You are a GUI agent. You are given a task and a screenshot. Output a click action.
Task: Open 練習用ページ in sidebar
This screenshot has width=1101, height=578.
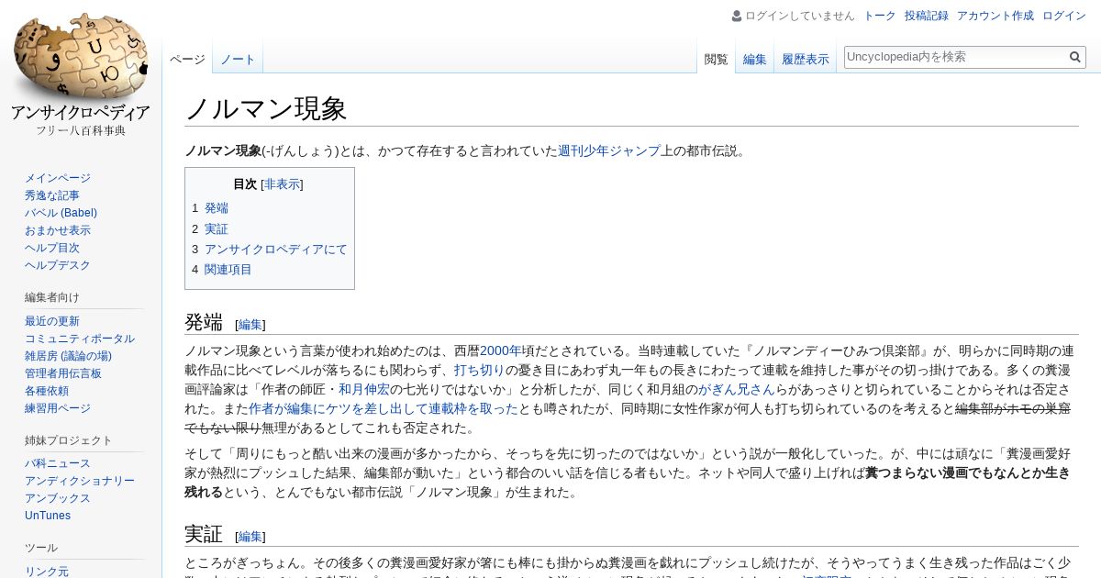point(58,408)
